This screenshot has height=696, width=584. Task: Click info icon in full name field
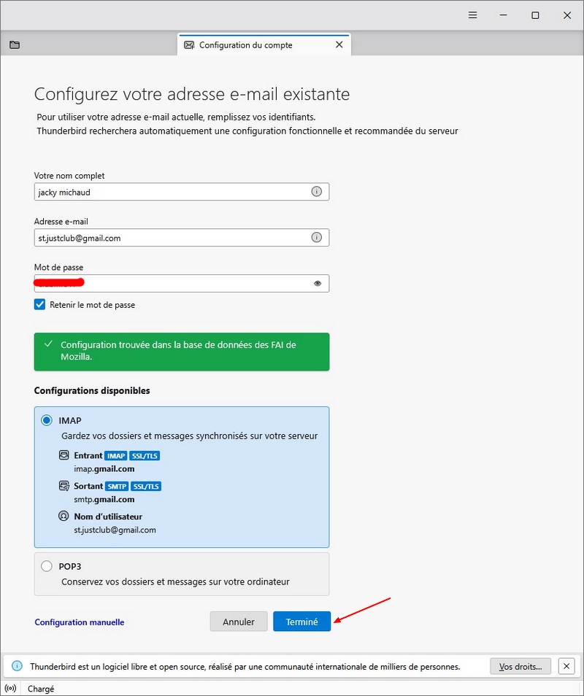pyautogui.click(x=317, y=191)
